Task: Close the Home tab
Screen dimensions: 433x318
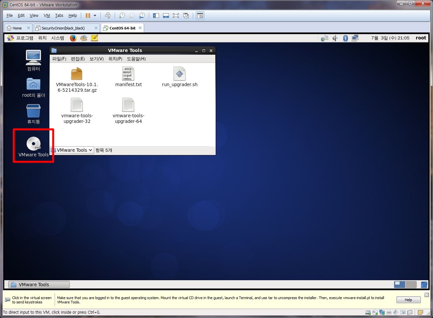Action: pyautogui.click(x=28, y=28)
